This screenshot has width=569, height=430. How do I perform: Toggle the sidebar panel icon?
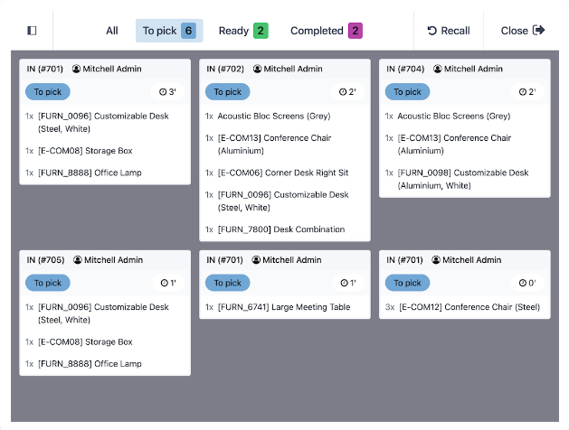[32, 31]
